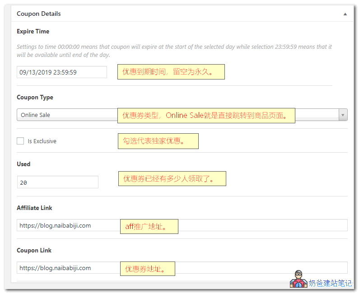This screenshot has width=359, height=294.
Task: Click the 优惠券地址 yellow note
Action: coord(147,269)
